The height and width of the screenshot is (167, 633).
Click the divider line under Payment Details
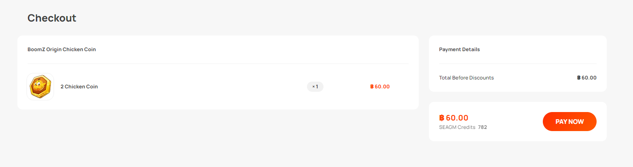518,63
